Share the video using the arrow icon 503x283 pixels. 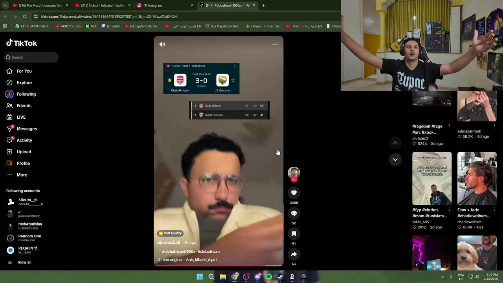pos(294,254)
